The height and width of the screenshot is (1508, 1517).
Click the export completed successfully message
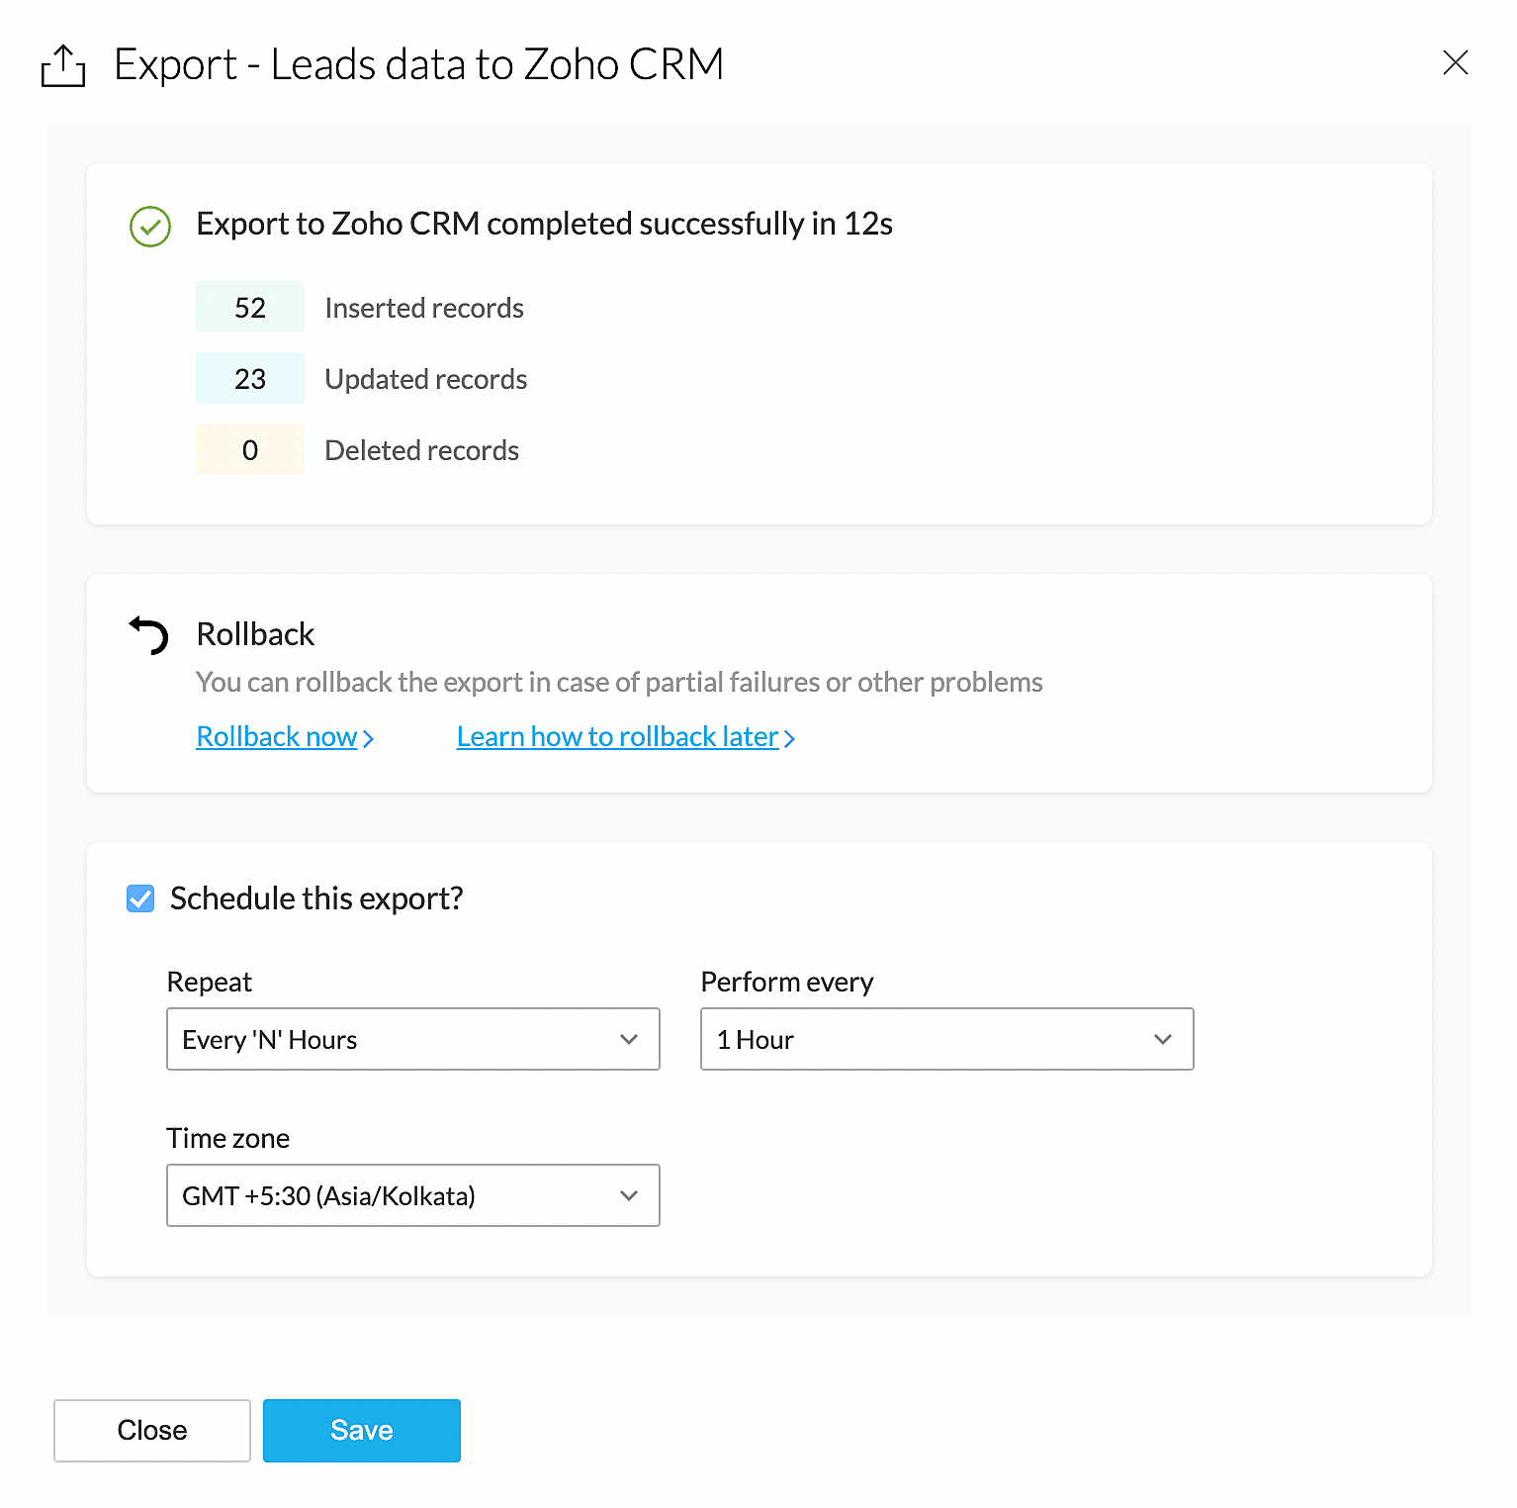tap(544, 225)
